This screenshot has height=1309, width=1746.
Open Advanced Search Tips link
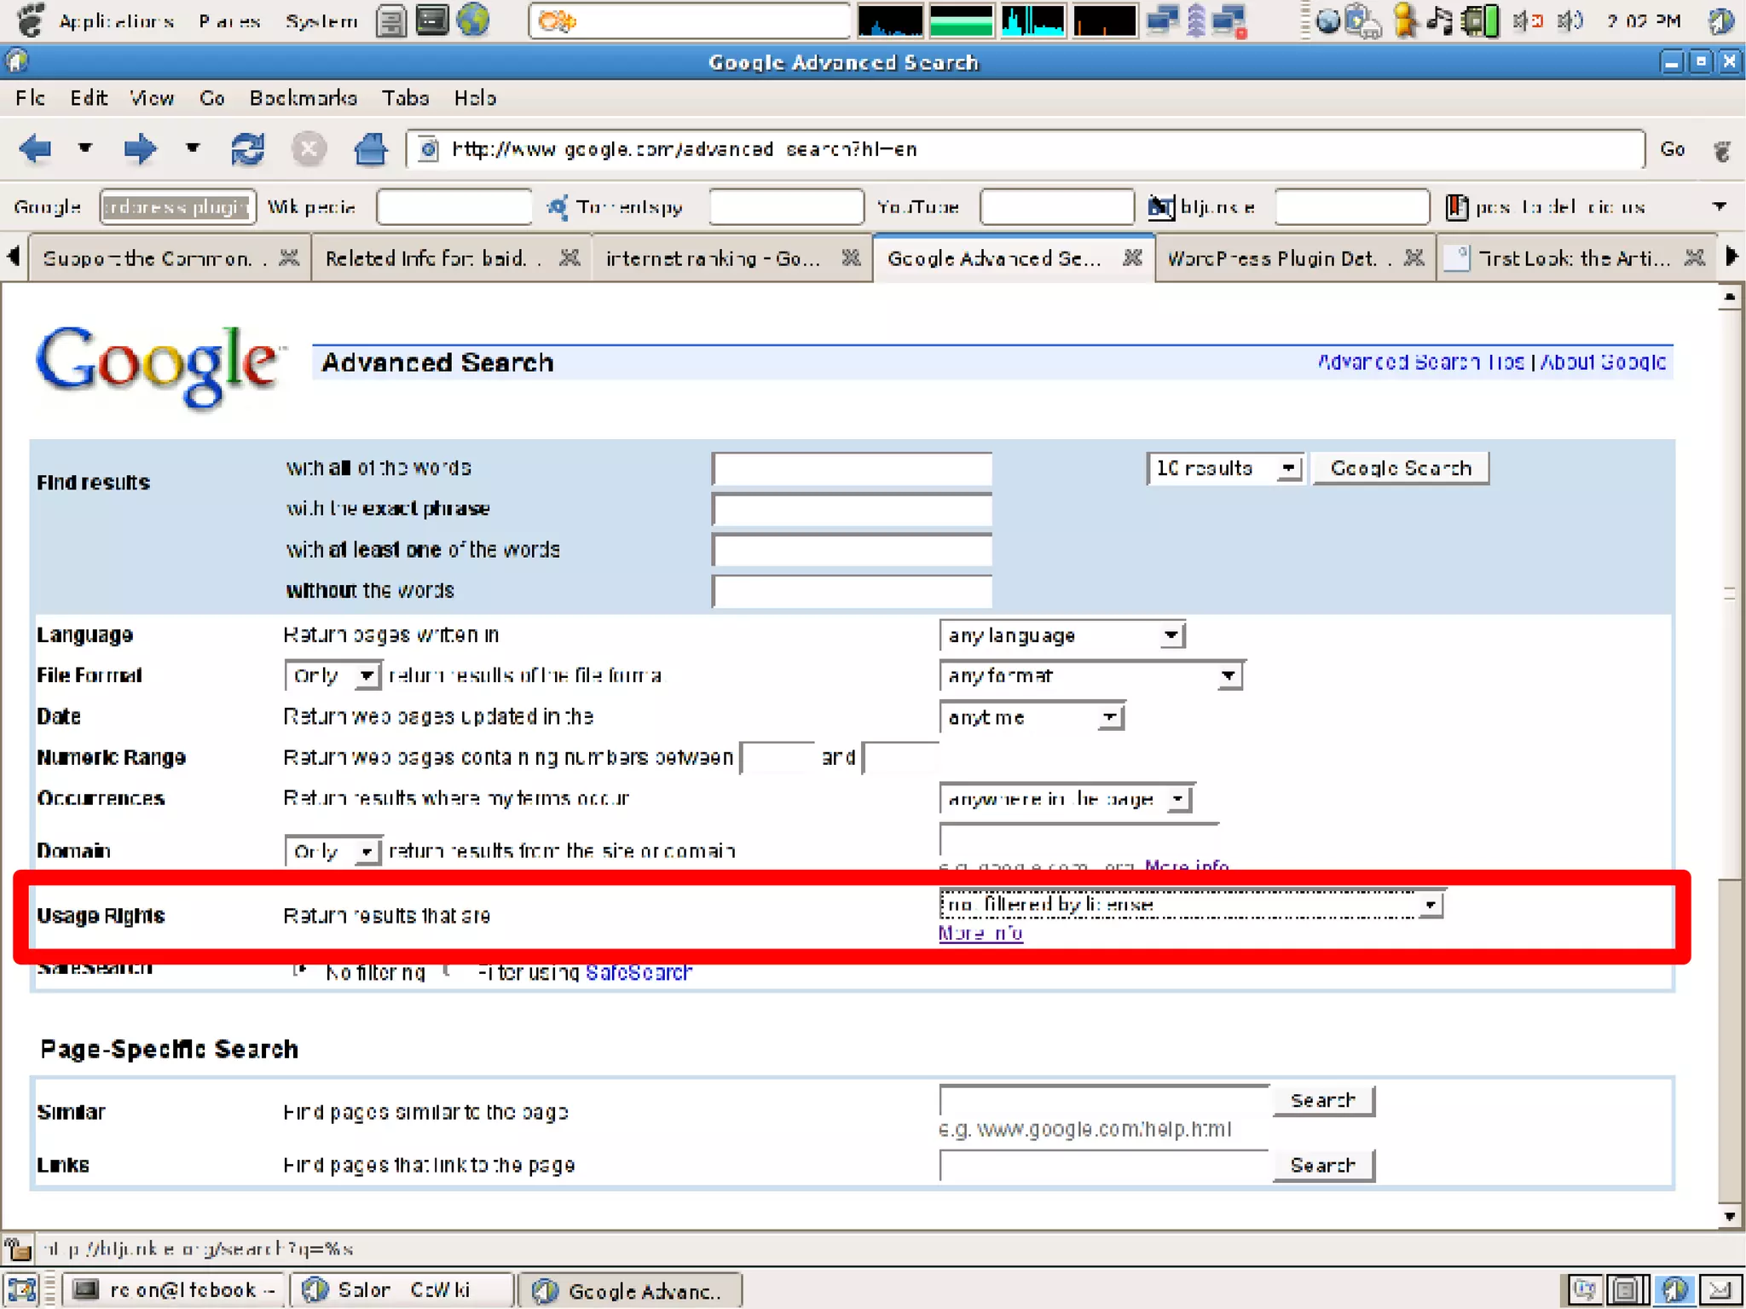tap(1420, 362)
